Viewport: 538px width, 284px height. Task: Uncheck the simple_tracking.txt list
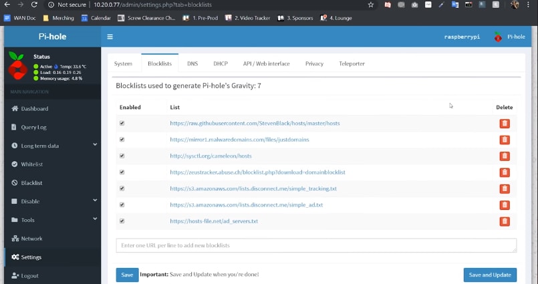click(x=122, y=188)
